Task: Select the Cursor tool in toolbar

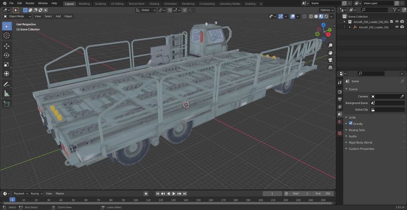Action: click(7, 36)
